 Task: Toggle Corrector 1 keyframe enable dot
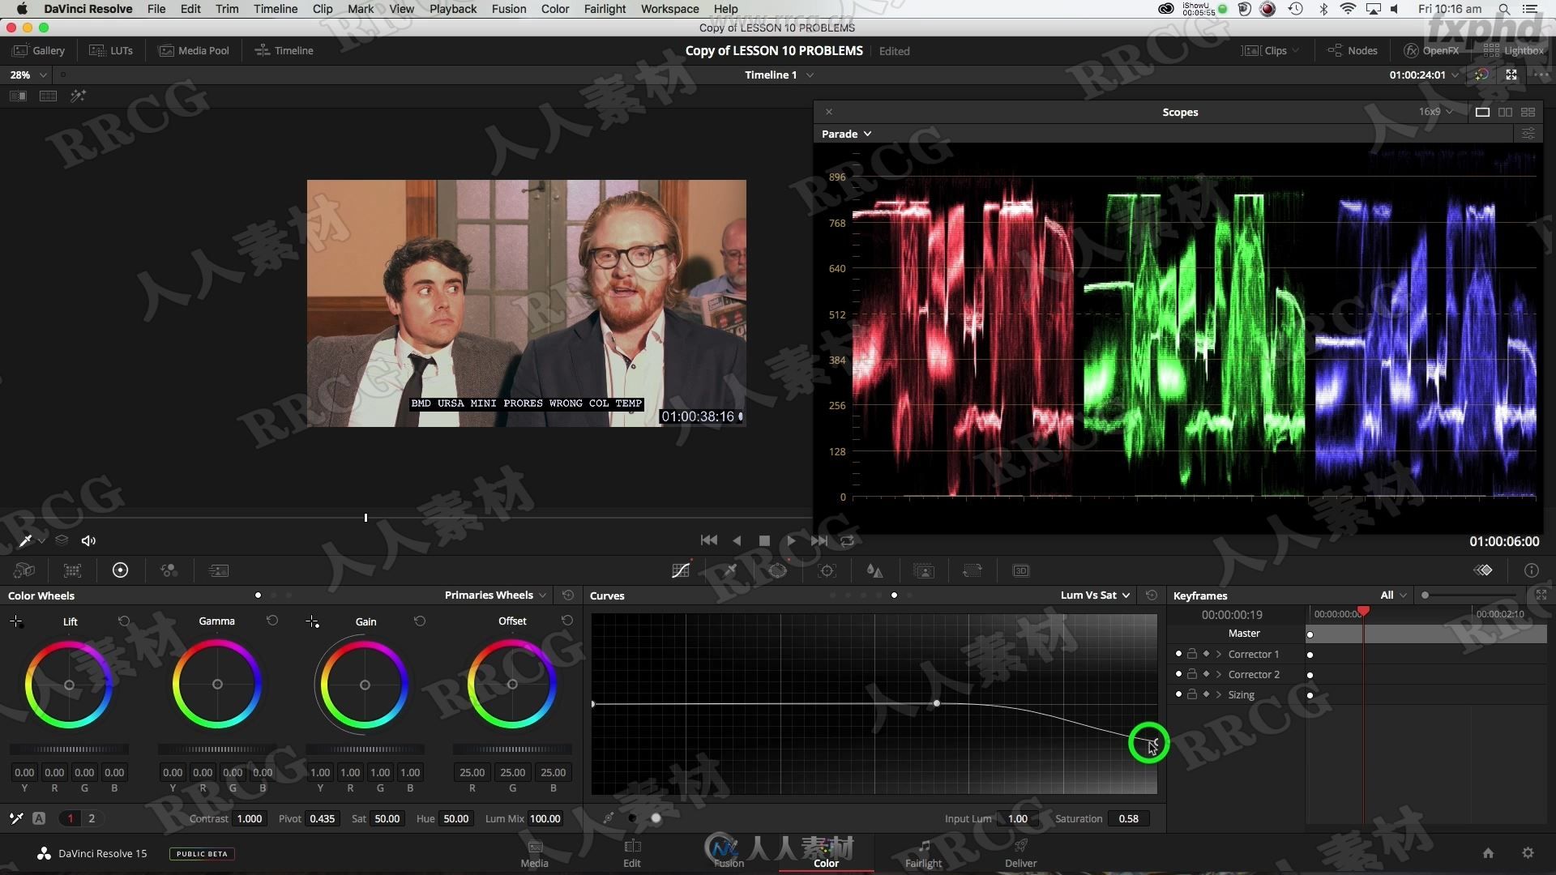point(1178,653)
